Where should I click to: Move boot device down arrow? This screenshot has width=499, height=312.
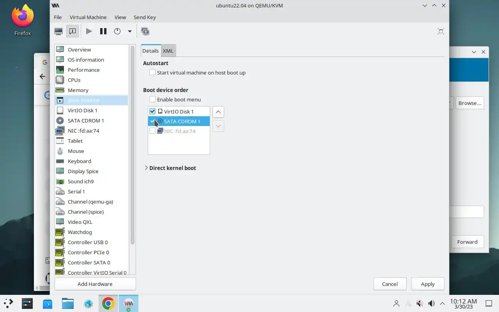(x=218, y=126)
